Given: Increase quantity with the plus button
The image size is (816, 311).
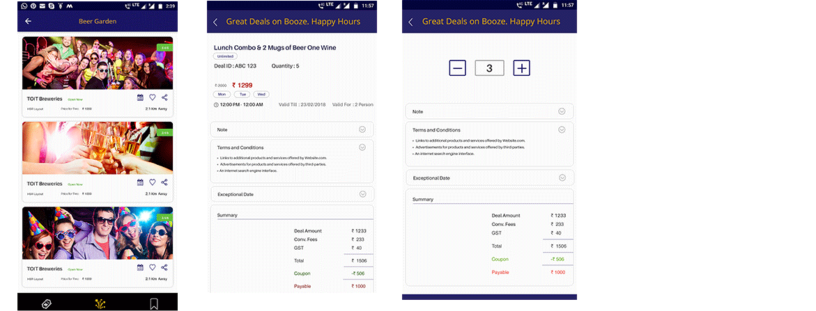Looking at the screenshot, I should point(522,68).
